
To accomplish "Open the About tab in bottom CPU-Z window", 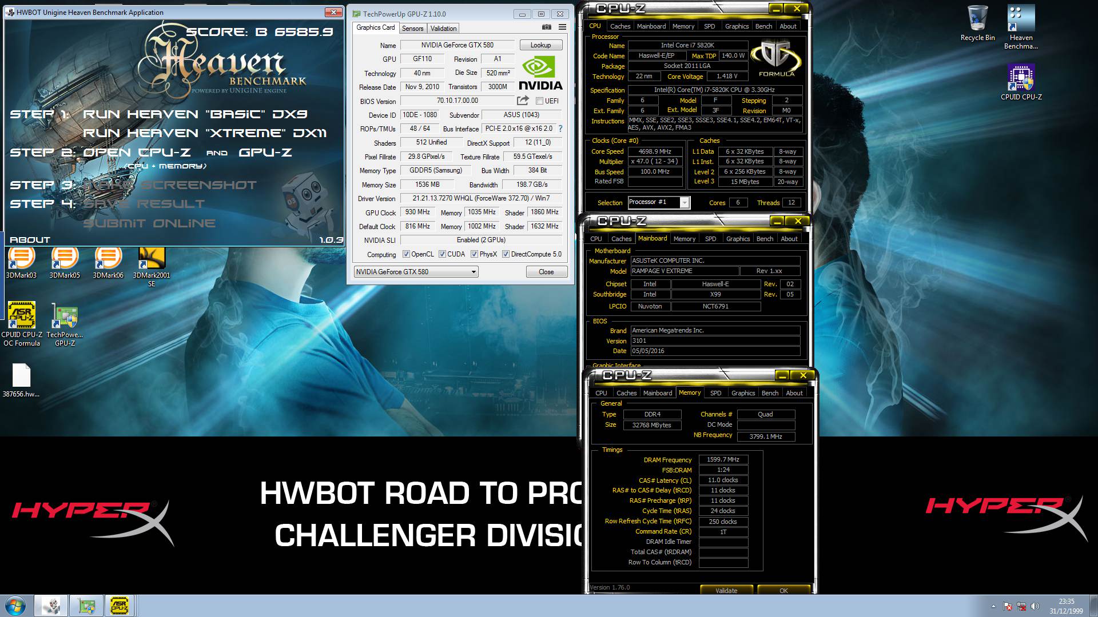I will (794, 393).
